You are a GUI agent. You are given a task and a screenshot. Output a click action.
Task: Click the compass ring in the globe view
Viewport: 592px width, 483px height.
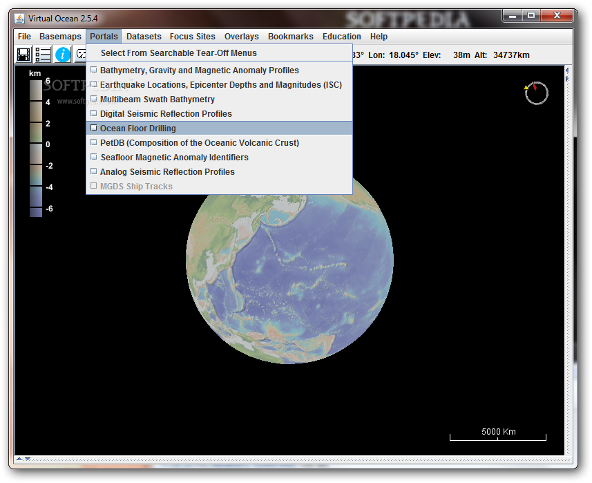[x=537, y=93]
